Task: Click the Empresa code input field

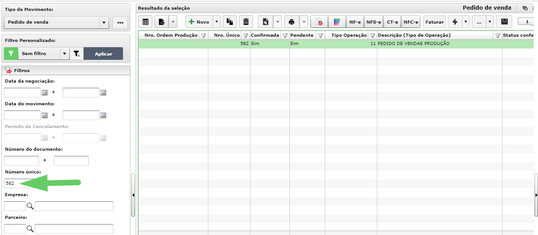Action: 15,206
